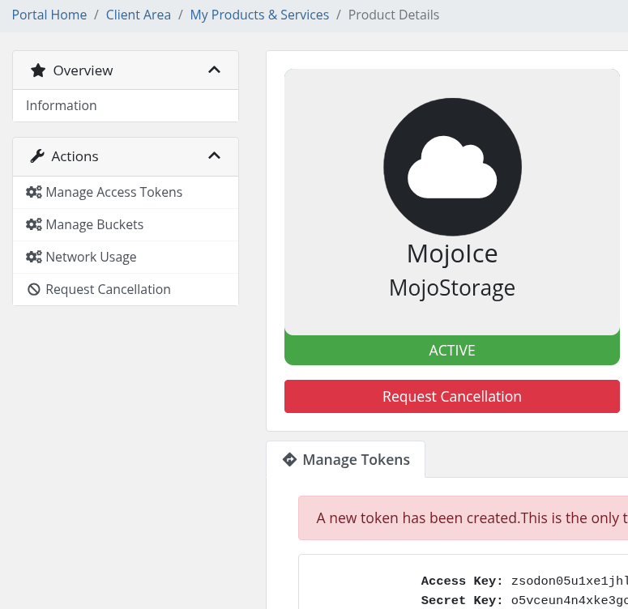This screenshot has height=609, width=628.
Task: Click the new token created alert message
Action: tap(463, 518)
